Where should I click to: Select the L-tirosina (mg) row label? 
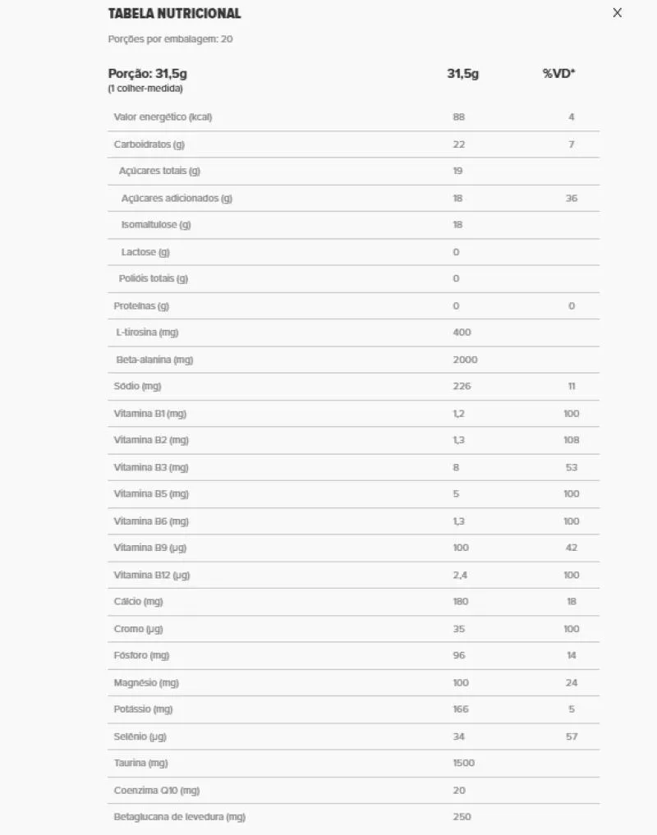pyautogui.click(x=147, y=333)
